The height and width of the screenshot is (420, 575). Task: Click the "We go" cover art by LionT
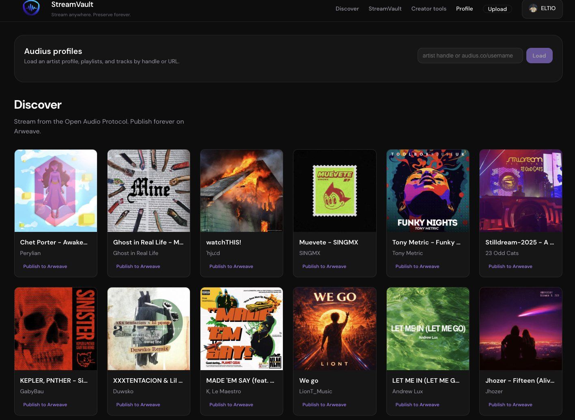(x=335, y=329)
